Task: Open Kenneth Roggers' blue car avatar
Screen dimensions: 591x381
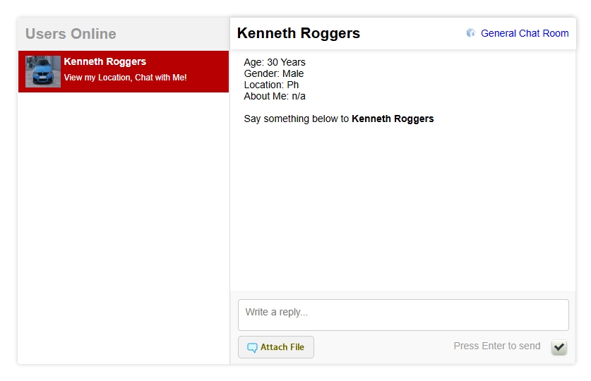Action: (x=43, y=71)
